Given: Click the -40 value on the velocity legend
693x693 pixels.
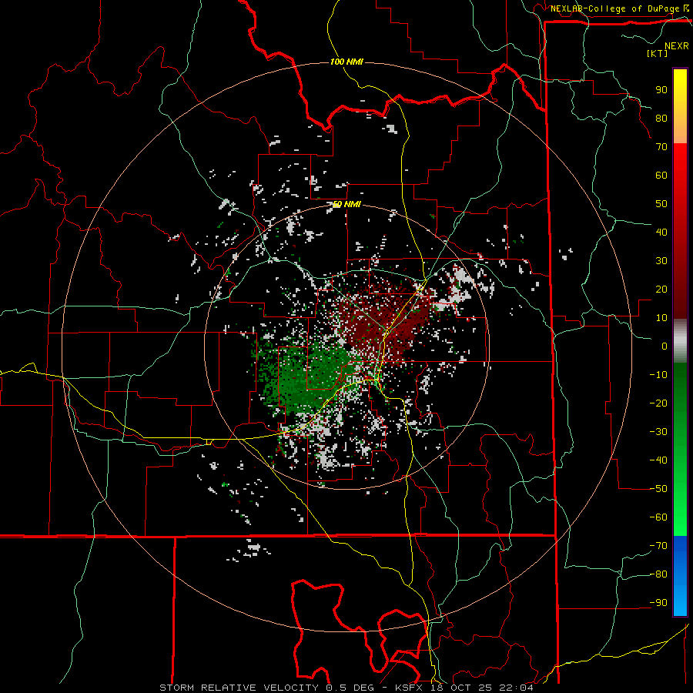Looking at the screenshot, I should (658, 460).
